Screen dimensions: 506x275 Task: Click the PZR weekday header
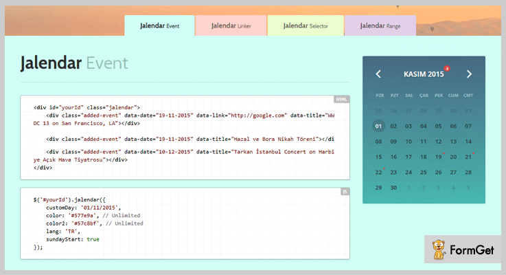(x=380, y=96)
